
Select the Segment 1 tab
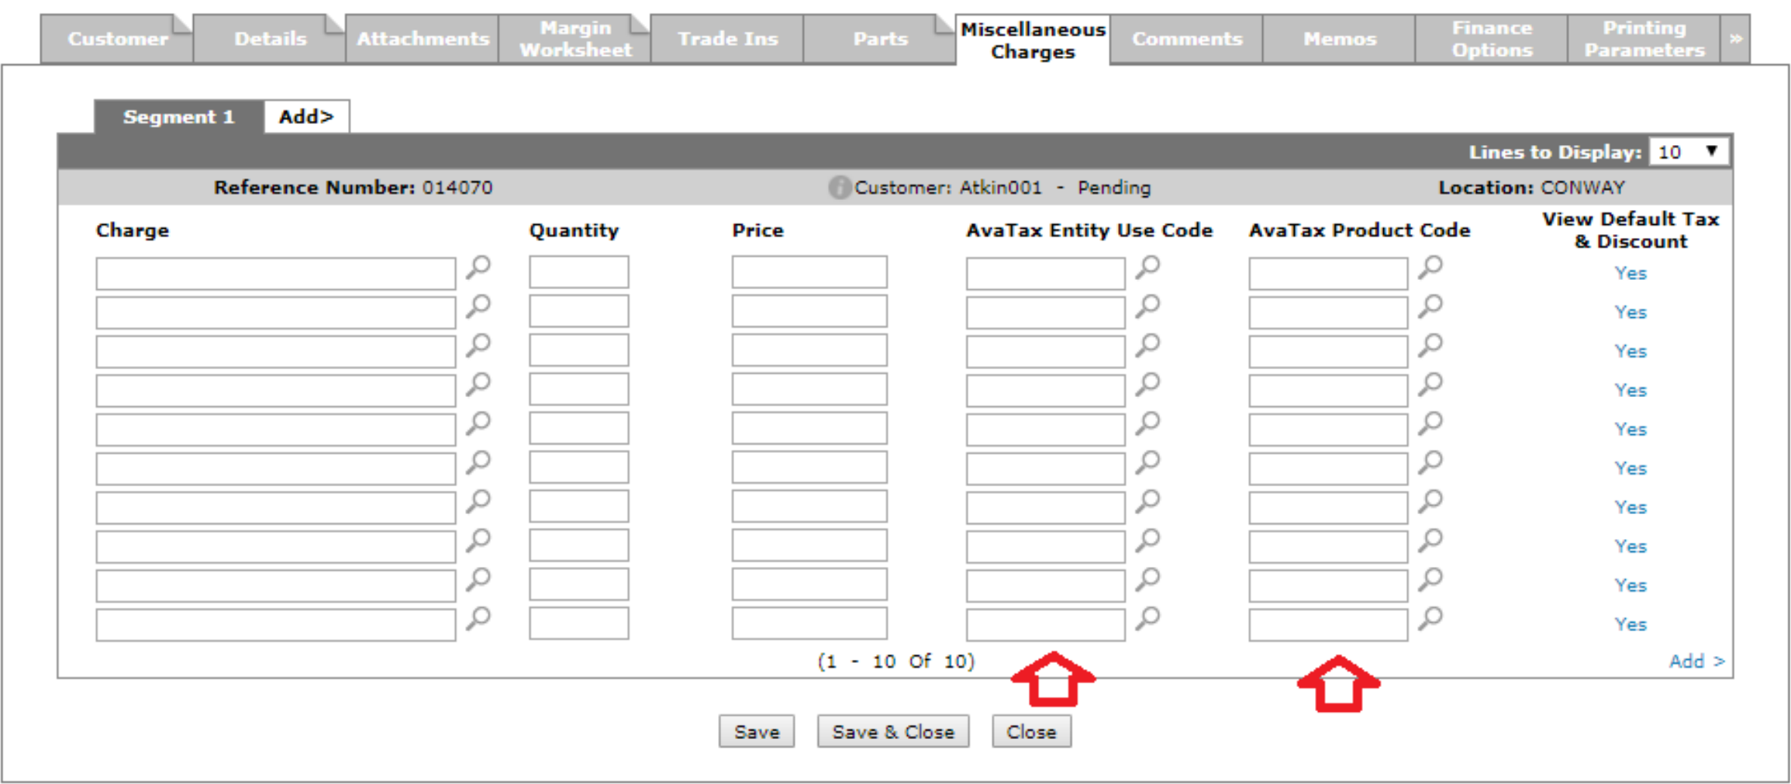coord(178,117)
